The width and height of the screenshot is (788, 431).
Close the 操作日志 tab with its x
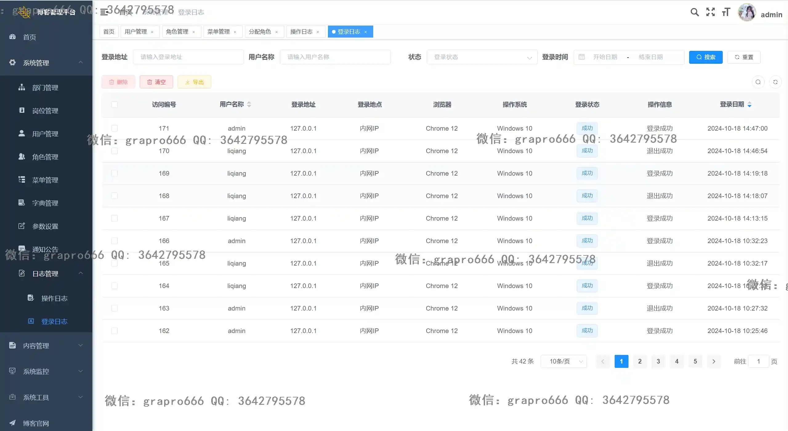318,32
